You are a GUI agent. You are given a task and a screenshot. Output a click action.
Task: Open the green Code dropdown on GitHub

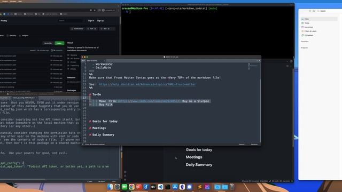59,43
